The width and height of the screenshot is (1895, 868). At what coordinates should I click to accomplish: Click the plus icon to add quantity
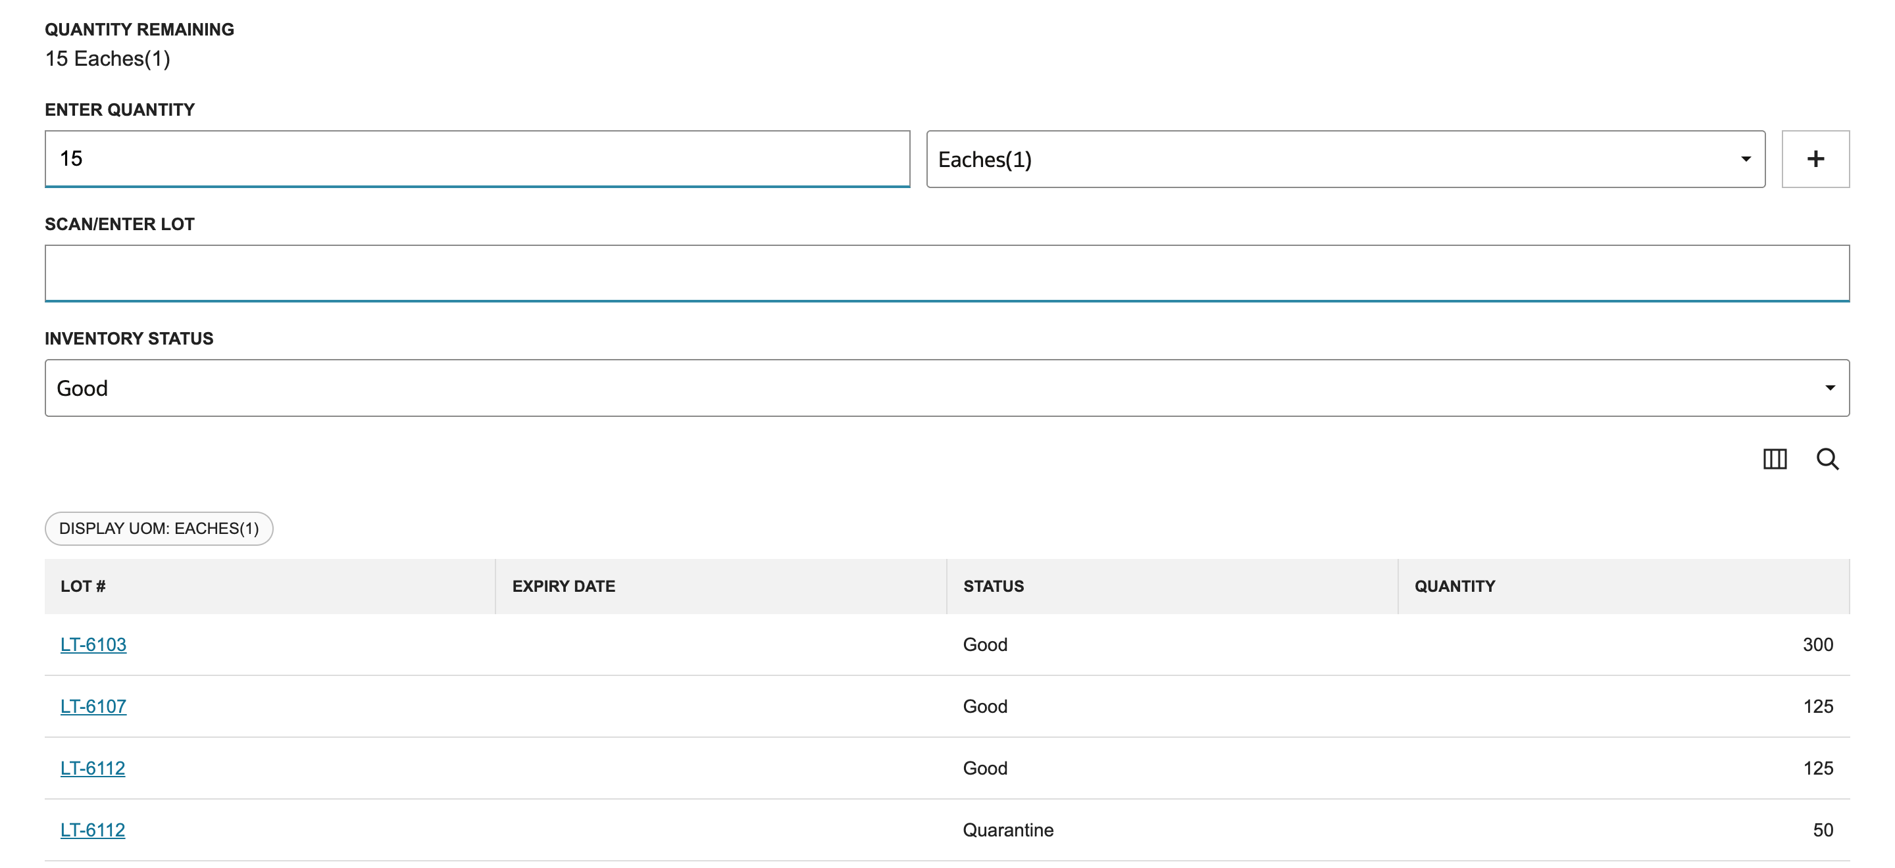[1815, 158]
